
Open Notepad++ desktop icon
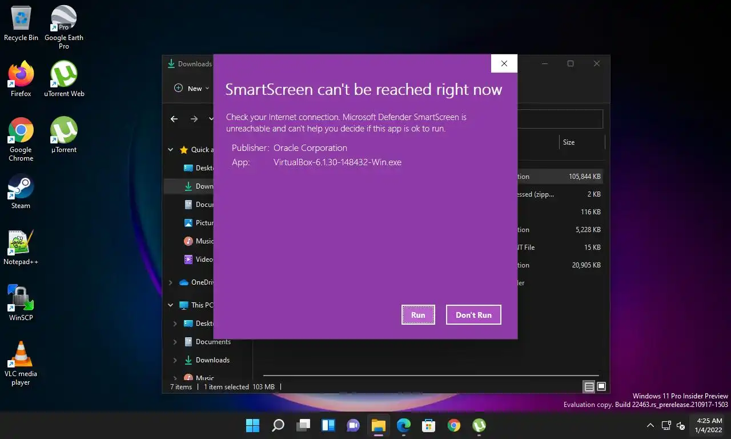21,247
